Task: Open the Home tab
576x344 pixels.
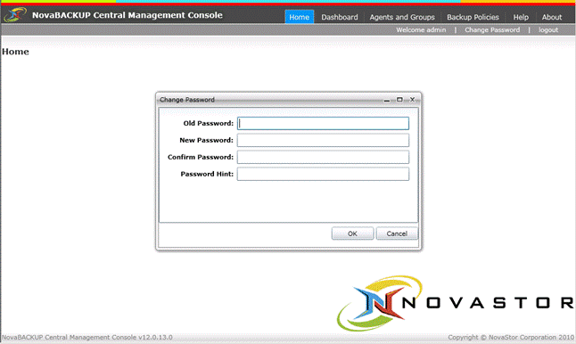Action: coord(299,17)
